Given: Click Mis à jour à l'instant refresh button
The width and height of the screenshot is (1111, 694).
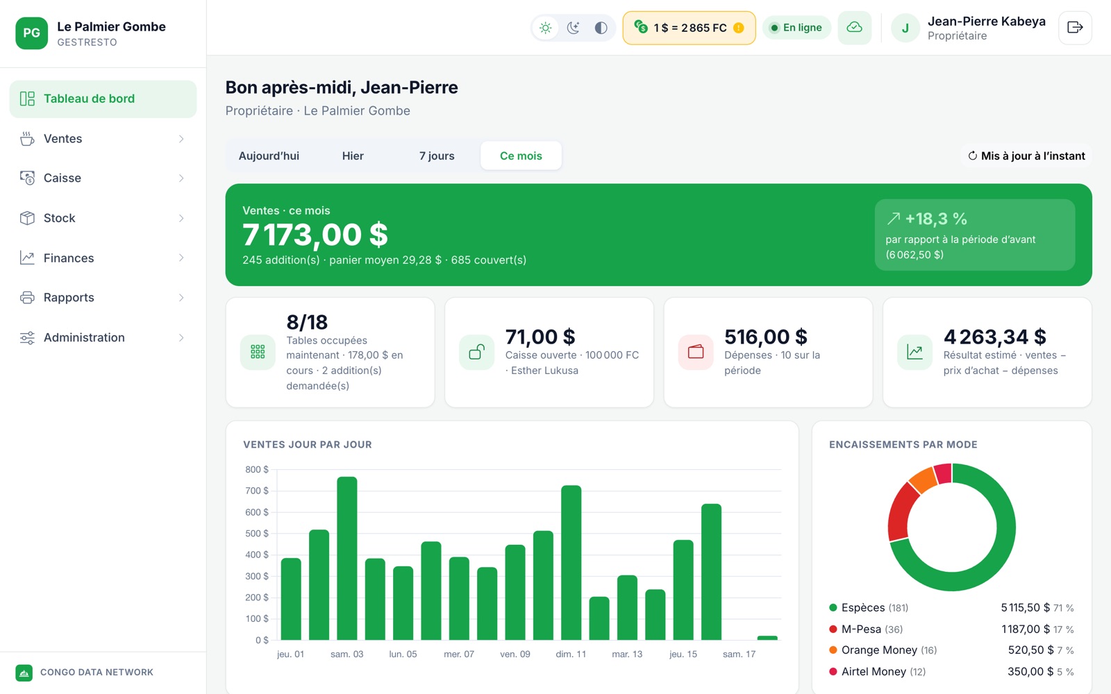Looking at the screenshot, I should tap(1026, 156).
